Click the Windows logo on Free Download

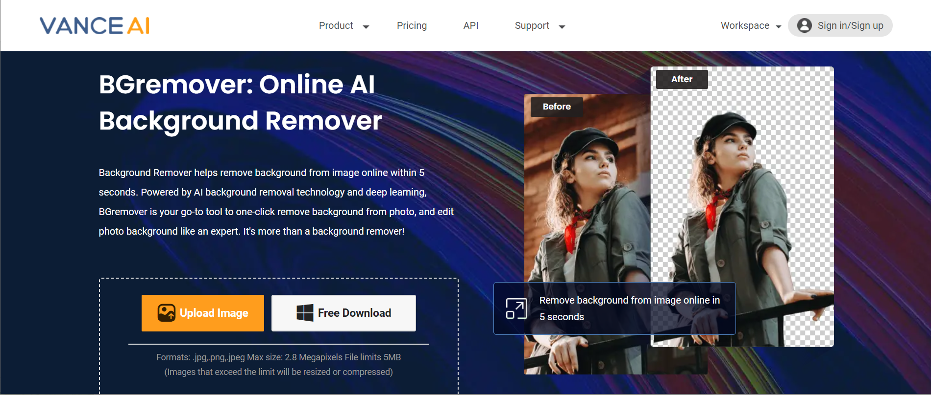305,313
